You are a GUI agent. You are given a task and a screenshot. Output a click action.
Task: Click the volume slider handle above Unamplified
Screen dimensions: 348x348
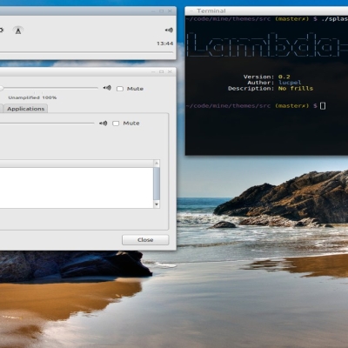(x=1, y=88)
